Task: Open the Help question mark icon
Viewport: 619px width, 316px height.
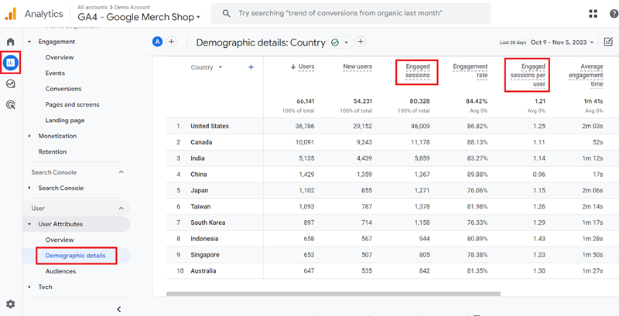Action: pyautogui.click(x=614, y=14)
